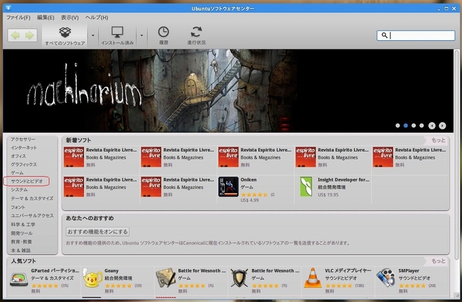Click the おすすめ機能をオンにする button

point(98,232)
